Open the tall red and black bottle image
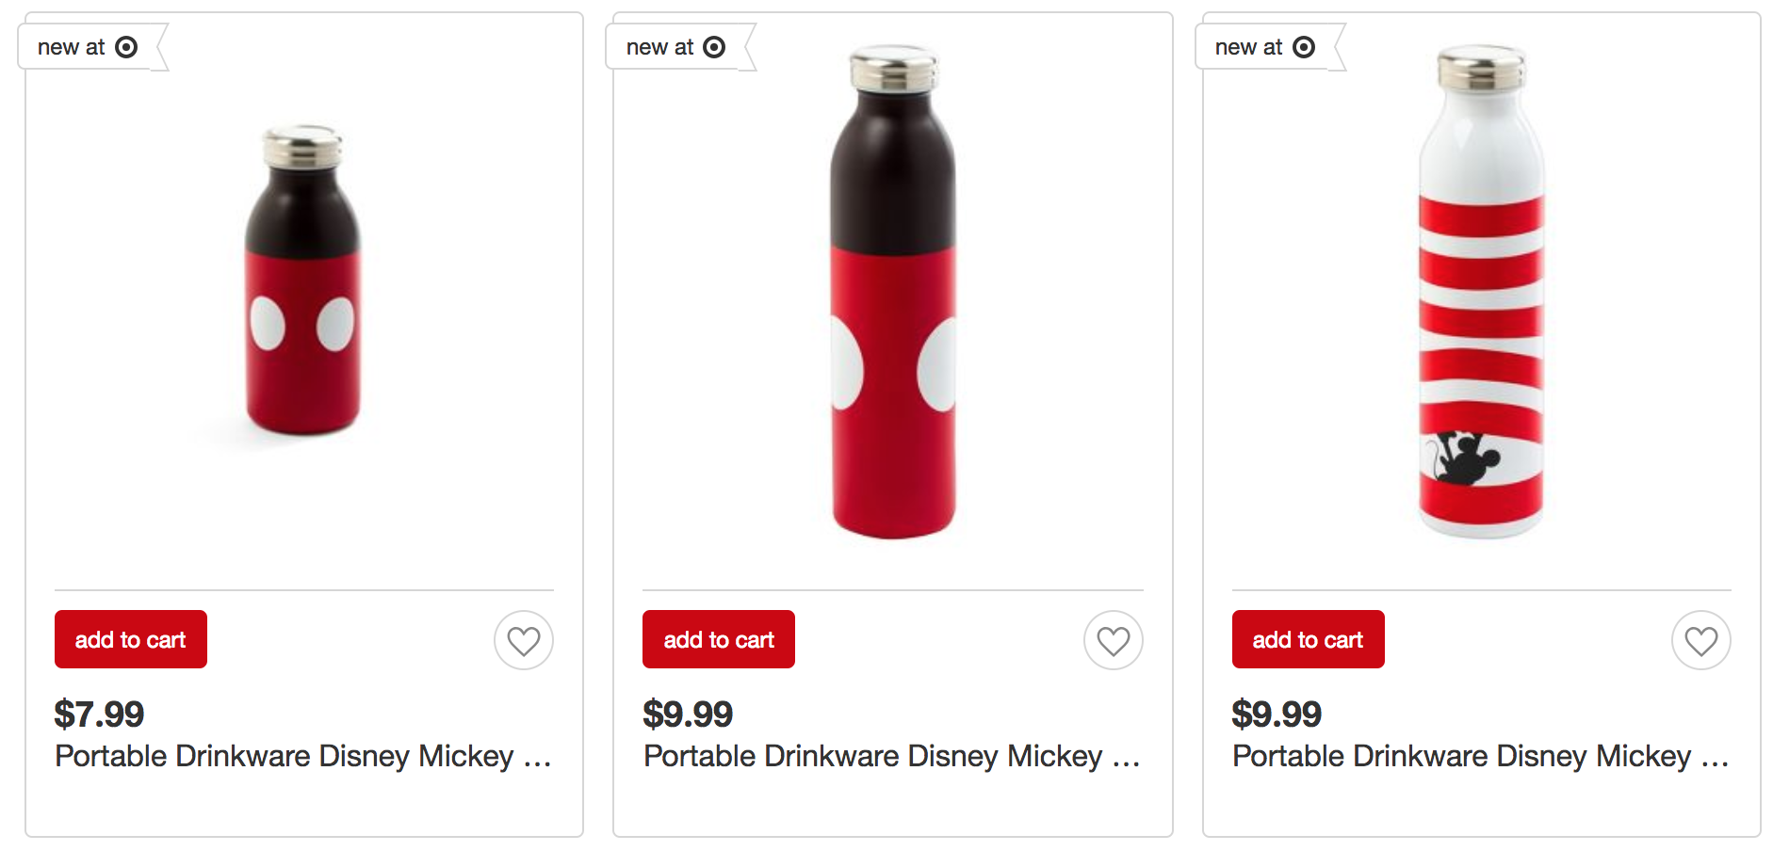This screenshot has height=851, width=1773. 893,292
